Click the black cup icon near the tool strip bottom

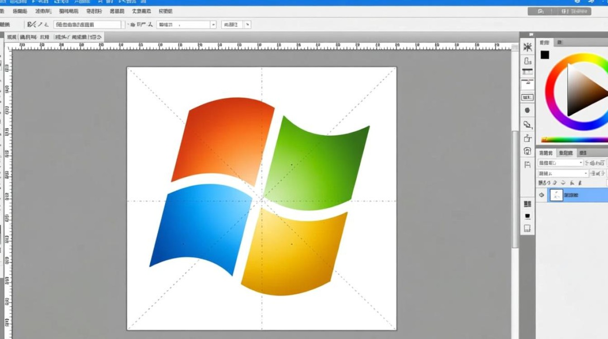(527, 217)
